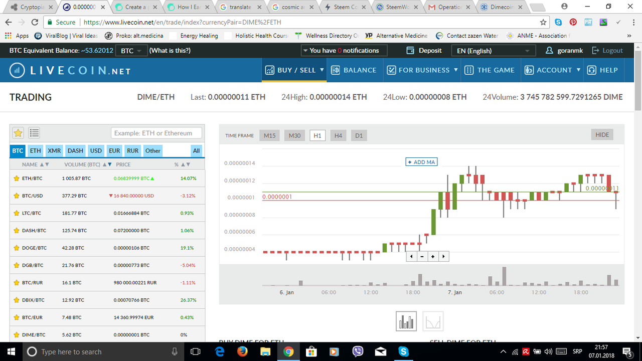The image size is (642, 361).
Task: Set chart time frame to D1
Action: point(359,135)
